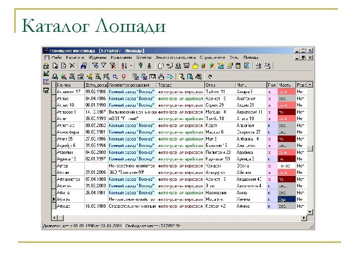Click the curved refresh arrow icon
The height and width of the screenshot is (269, 359).
[210, 77]
